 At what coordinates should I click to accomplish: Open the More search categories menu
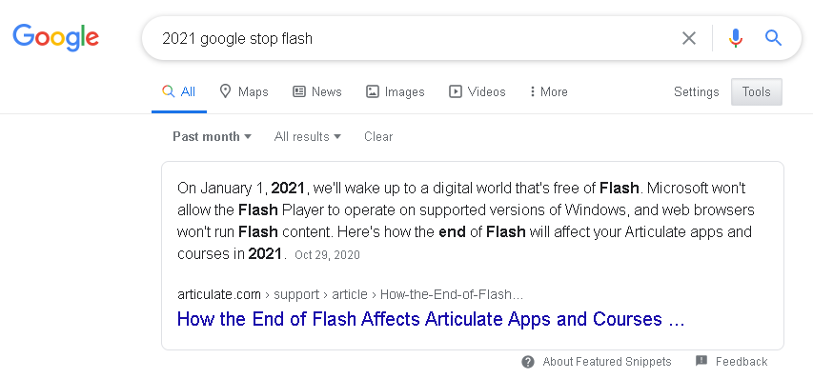(x=549, y=91)
